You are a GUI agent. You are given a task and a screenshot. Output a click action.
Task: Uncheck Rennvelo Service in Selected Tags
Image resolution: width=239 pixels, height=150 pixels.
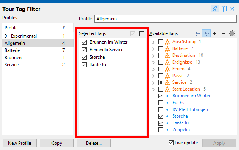coord(84,50)
